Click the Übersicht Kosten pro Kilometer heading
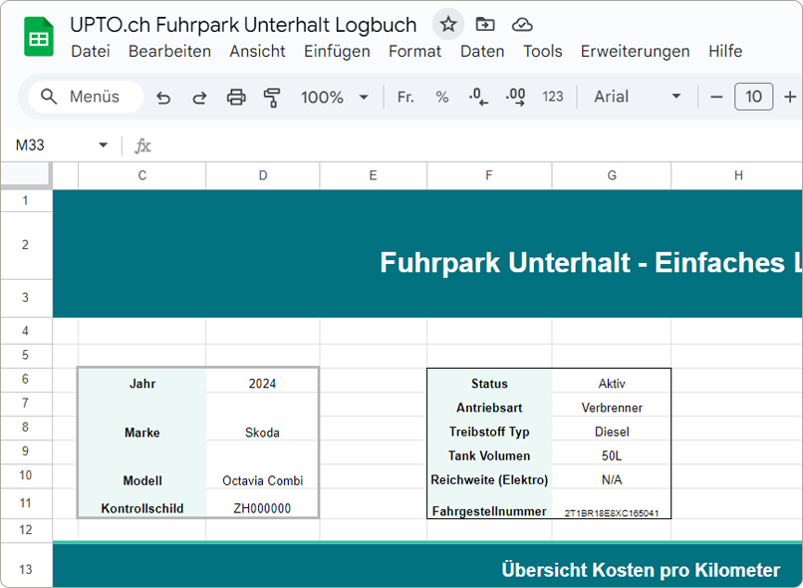803x588 pixels. tap(641, 570)
